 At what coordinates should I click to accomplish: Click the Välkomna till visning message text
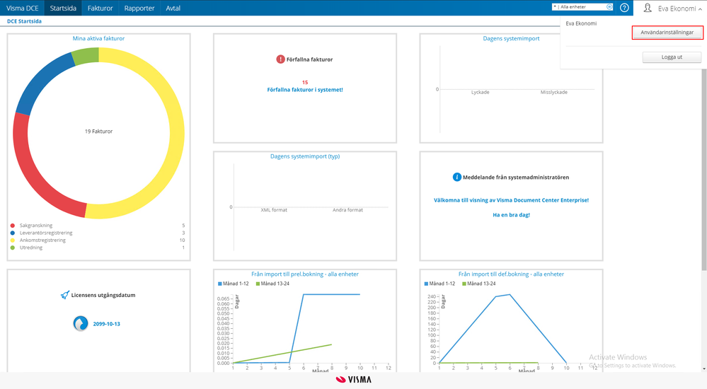point(511,200)
